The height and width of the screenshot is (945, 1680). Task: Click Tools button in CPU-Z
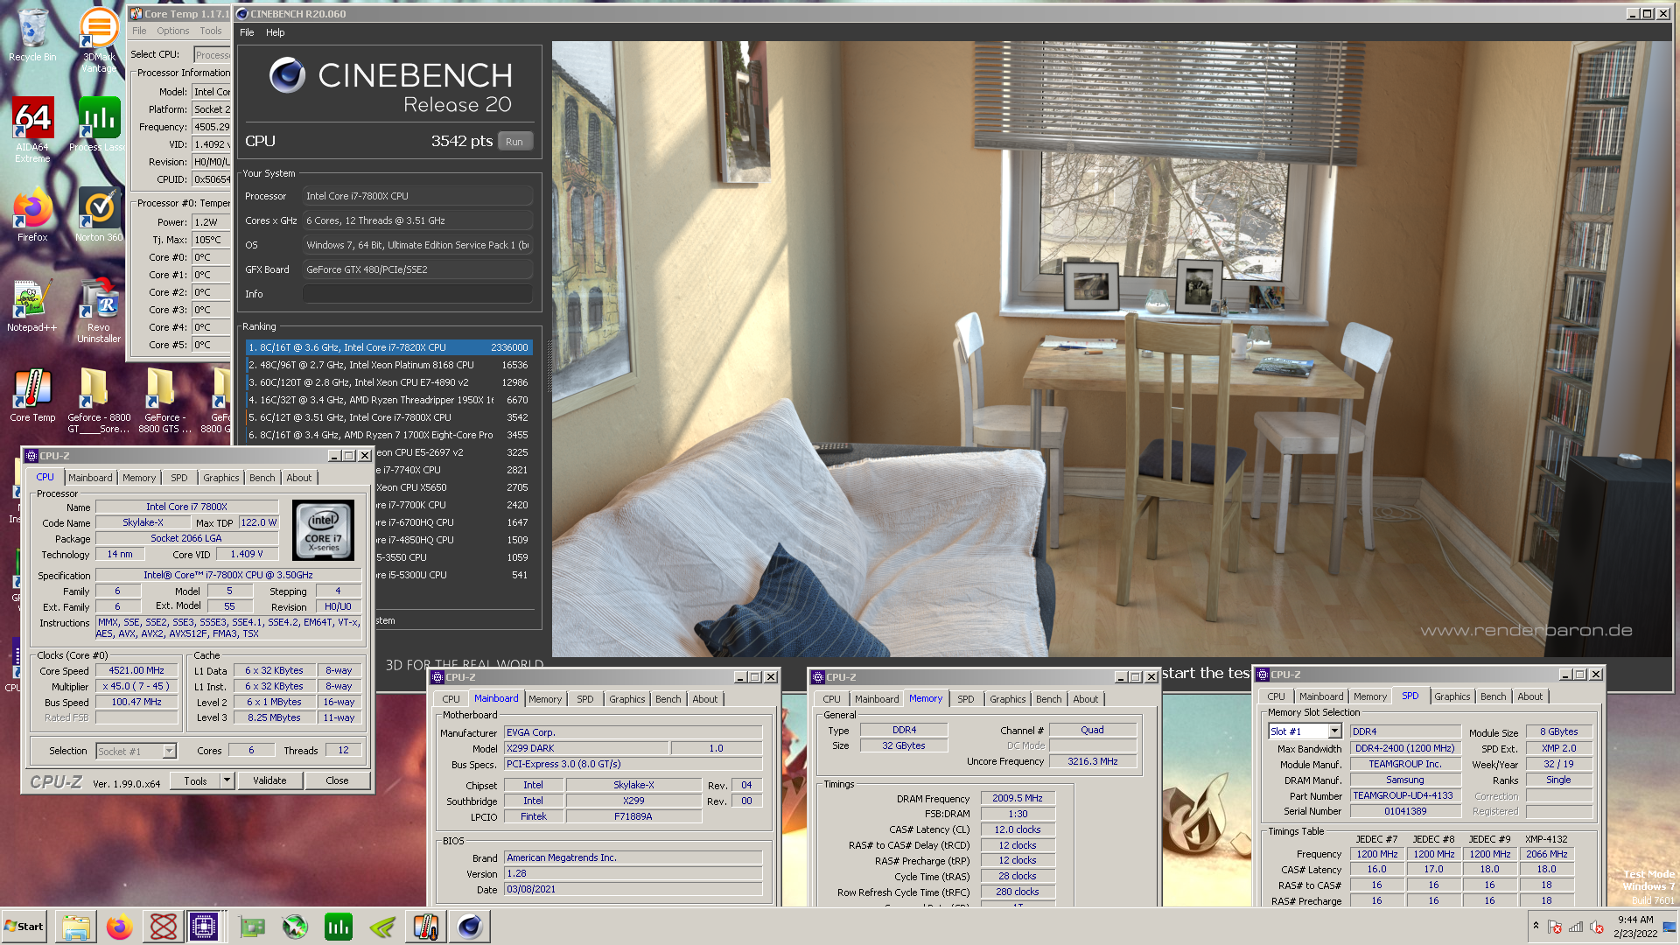coord(195,780)
